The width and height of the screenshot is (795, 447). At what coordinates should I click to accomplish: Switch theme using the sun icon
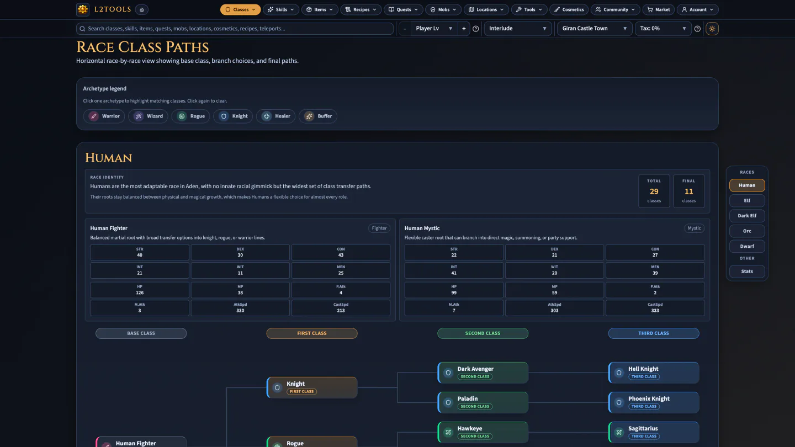pyautogui.click(x=712, y=29)
